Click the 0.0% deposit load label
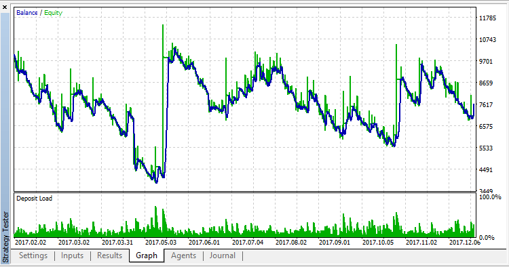Screen dimensions: 509x267 point(487,237)
